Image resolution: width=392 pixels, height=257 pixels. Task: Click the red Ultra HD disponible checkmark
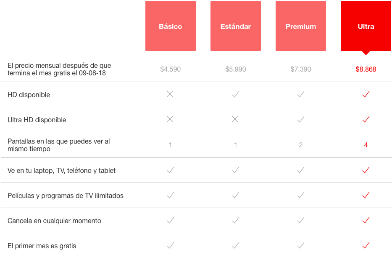[366, 120]
